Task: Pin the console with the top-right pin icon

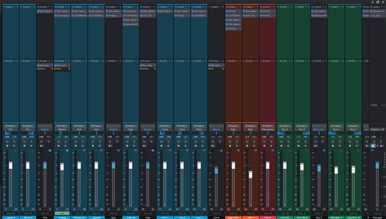Action: [x=373, y=2]
